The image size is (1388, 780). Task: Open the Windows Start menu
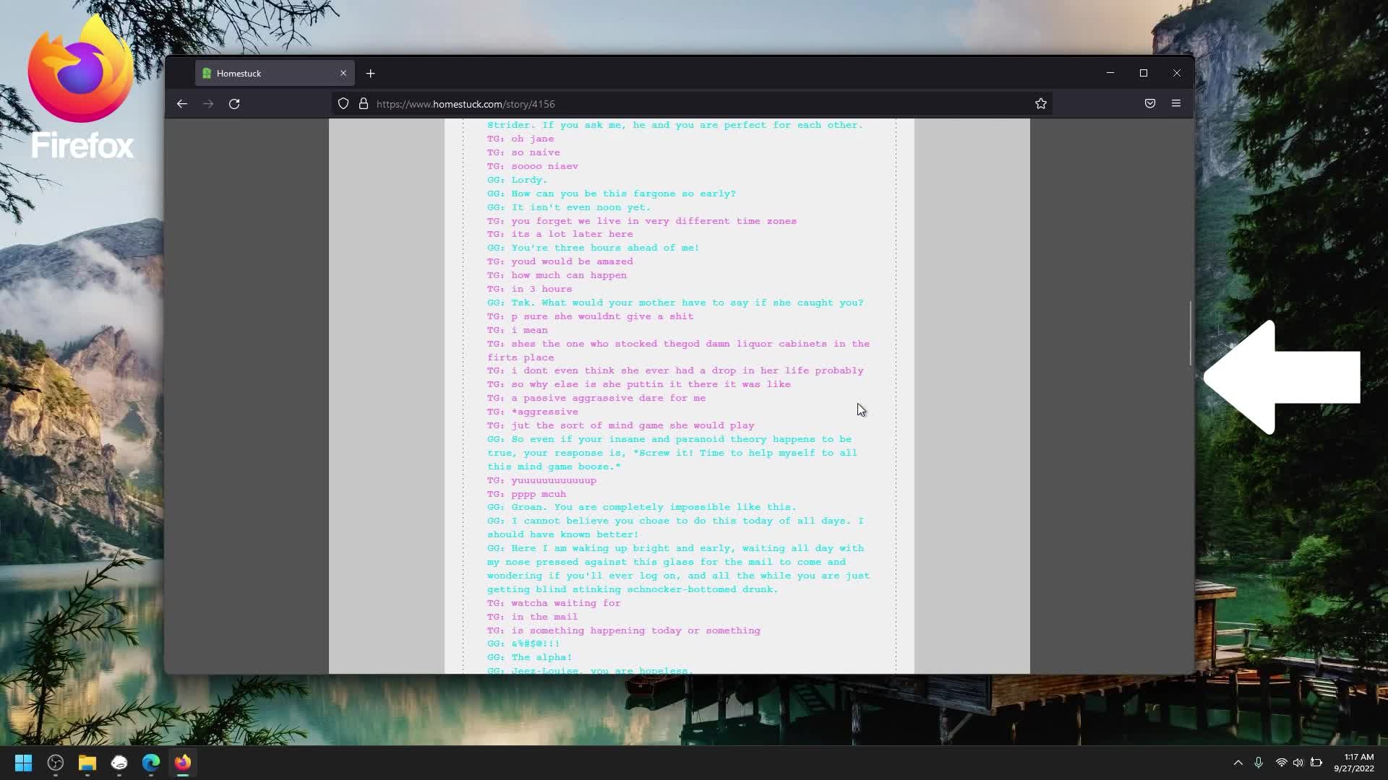[x=23, y=763]
